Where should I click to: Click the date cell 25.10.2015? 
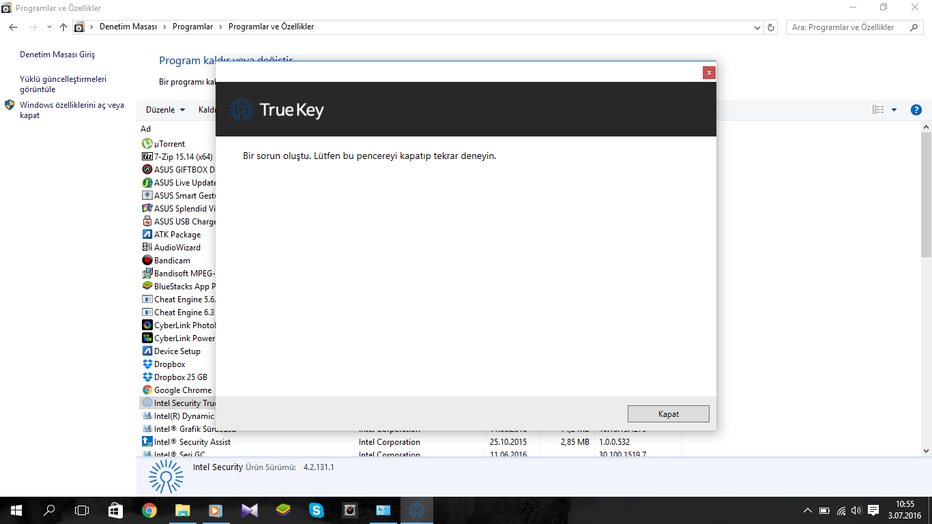coord(509,442)
